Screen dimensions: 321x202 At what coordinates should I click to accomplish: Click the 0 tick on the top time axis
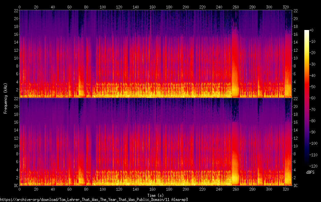[20, 7]
